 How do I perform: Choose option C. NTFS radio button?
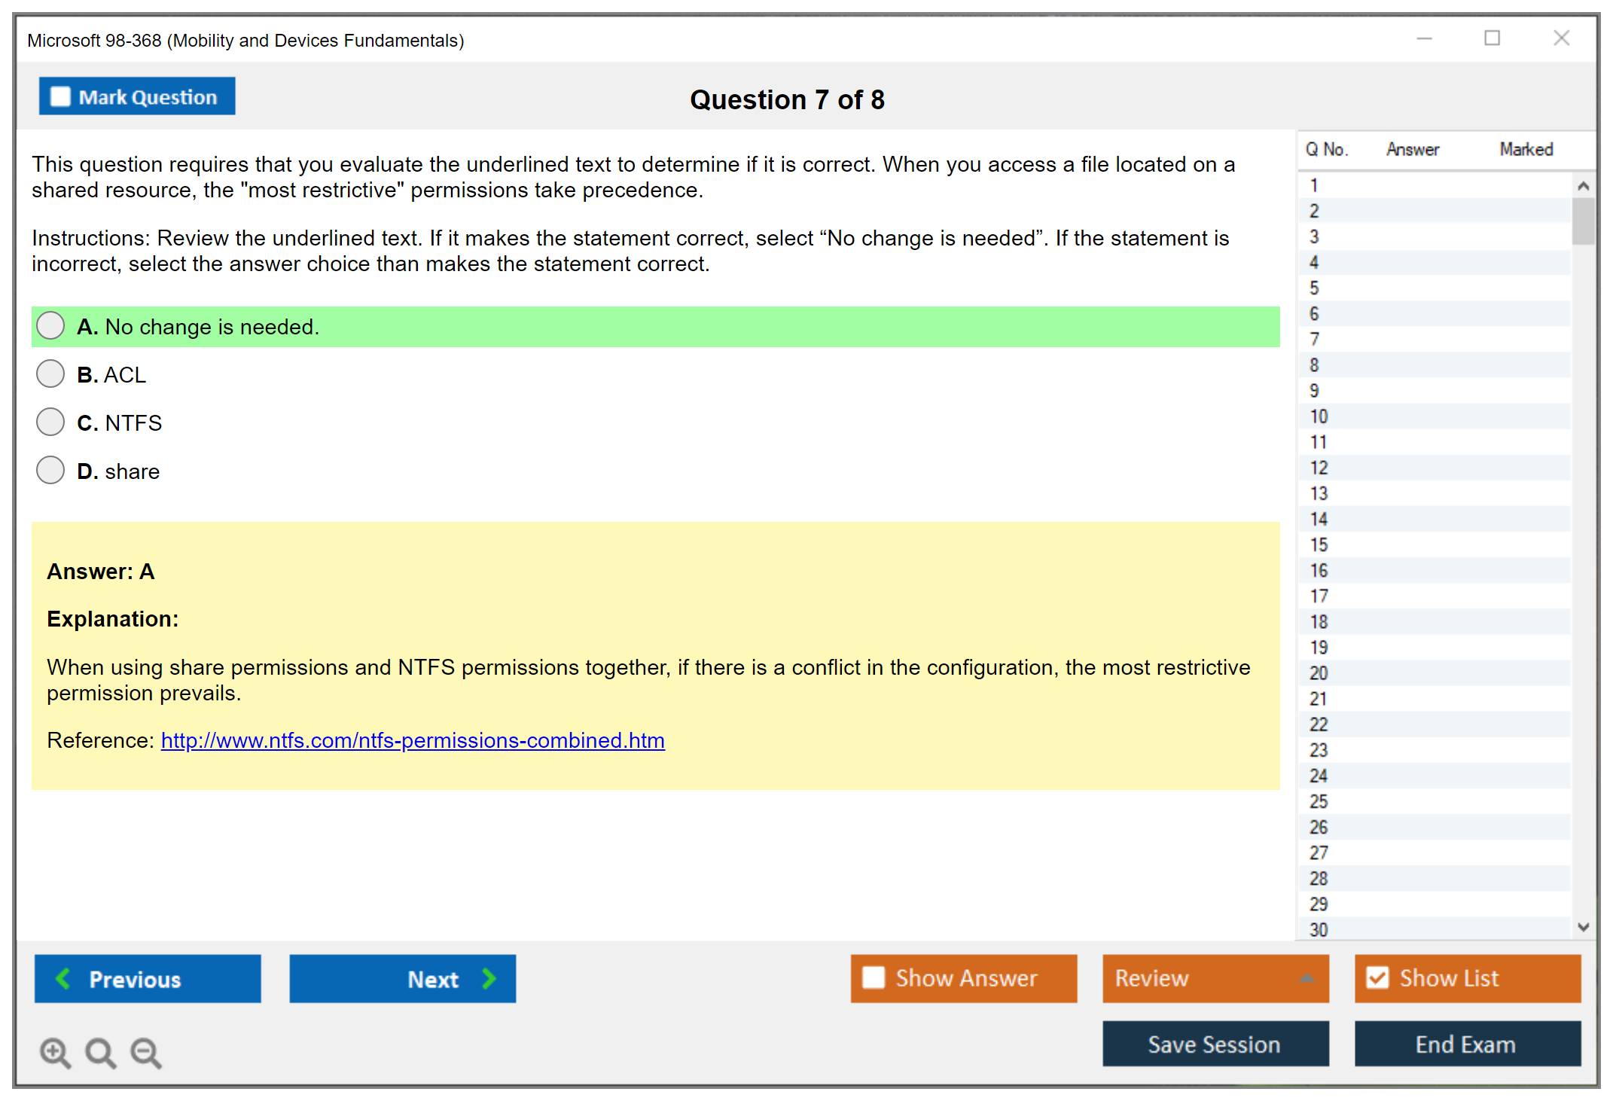(x=50, y=422)
